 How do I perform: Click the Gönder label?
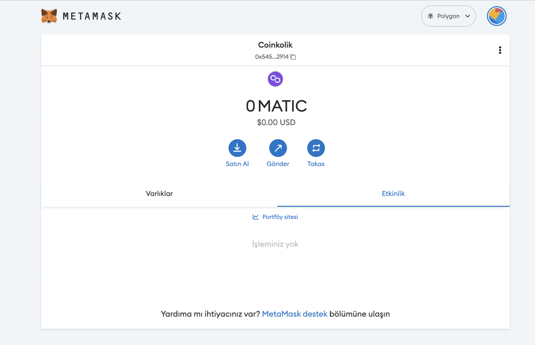pos(278,164)
